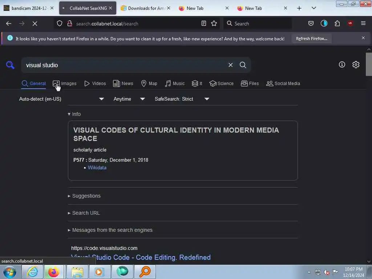
Task: Click the muted volume tray icon
Action: point(327,272)
